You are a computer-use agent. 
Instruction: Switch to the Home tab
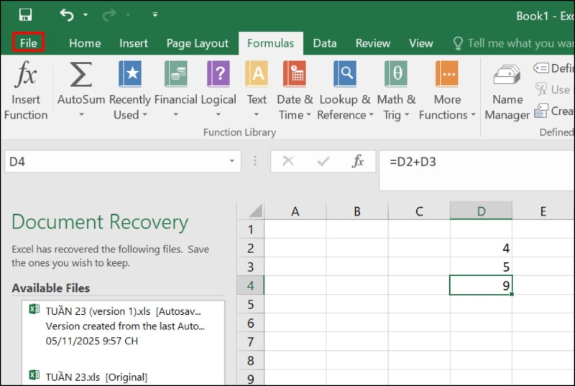point(85,43)
